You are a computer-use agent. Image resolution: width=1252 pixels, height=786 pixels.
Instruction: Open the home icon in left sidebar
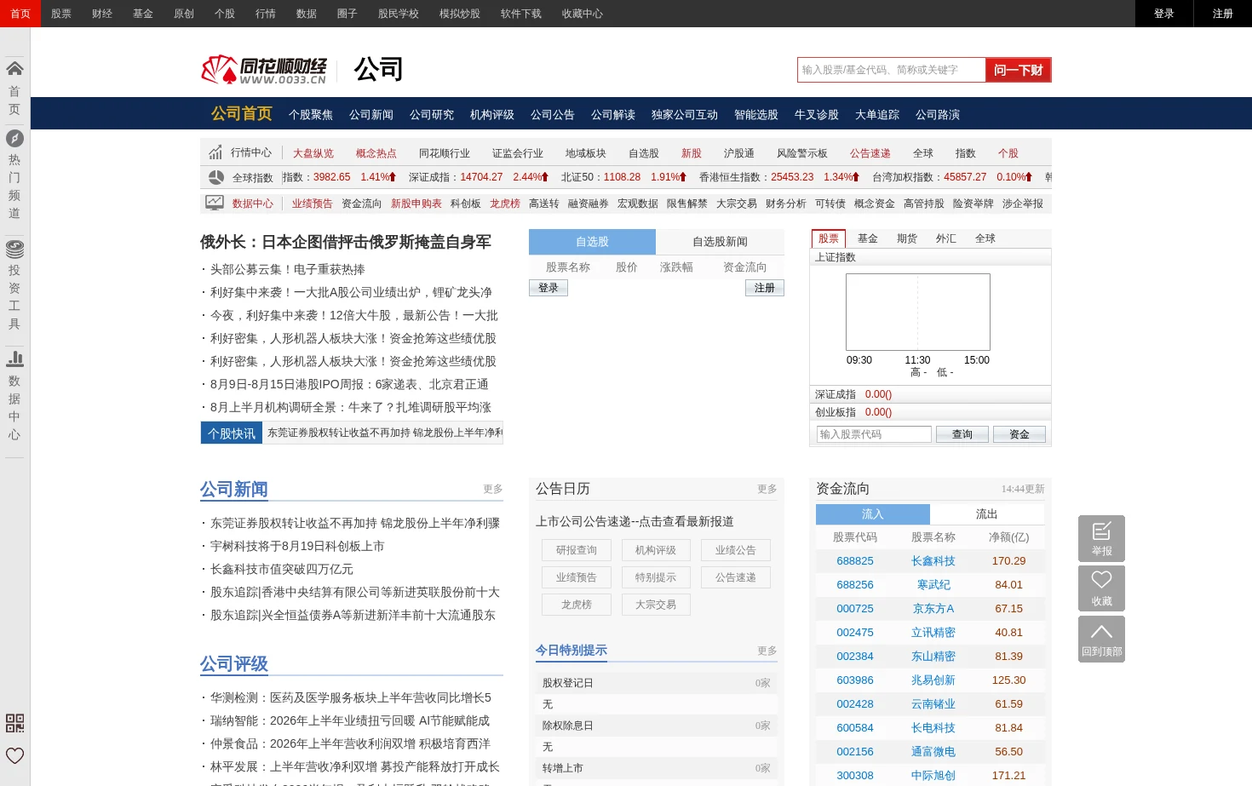click(14, 68)
